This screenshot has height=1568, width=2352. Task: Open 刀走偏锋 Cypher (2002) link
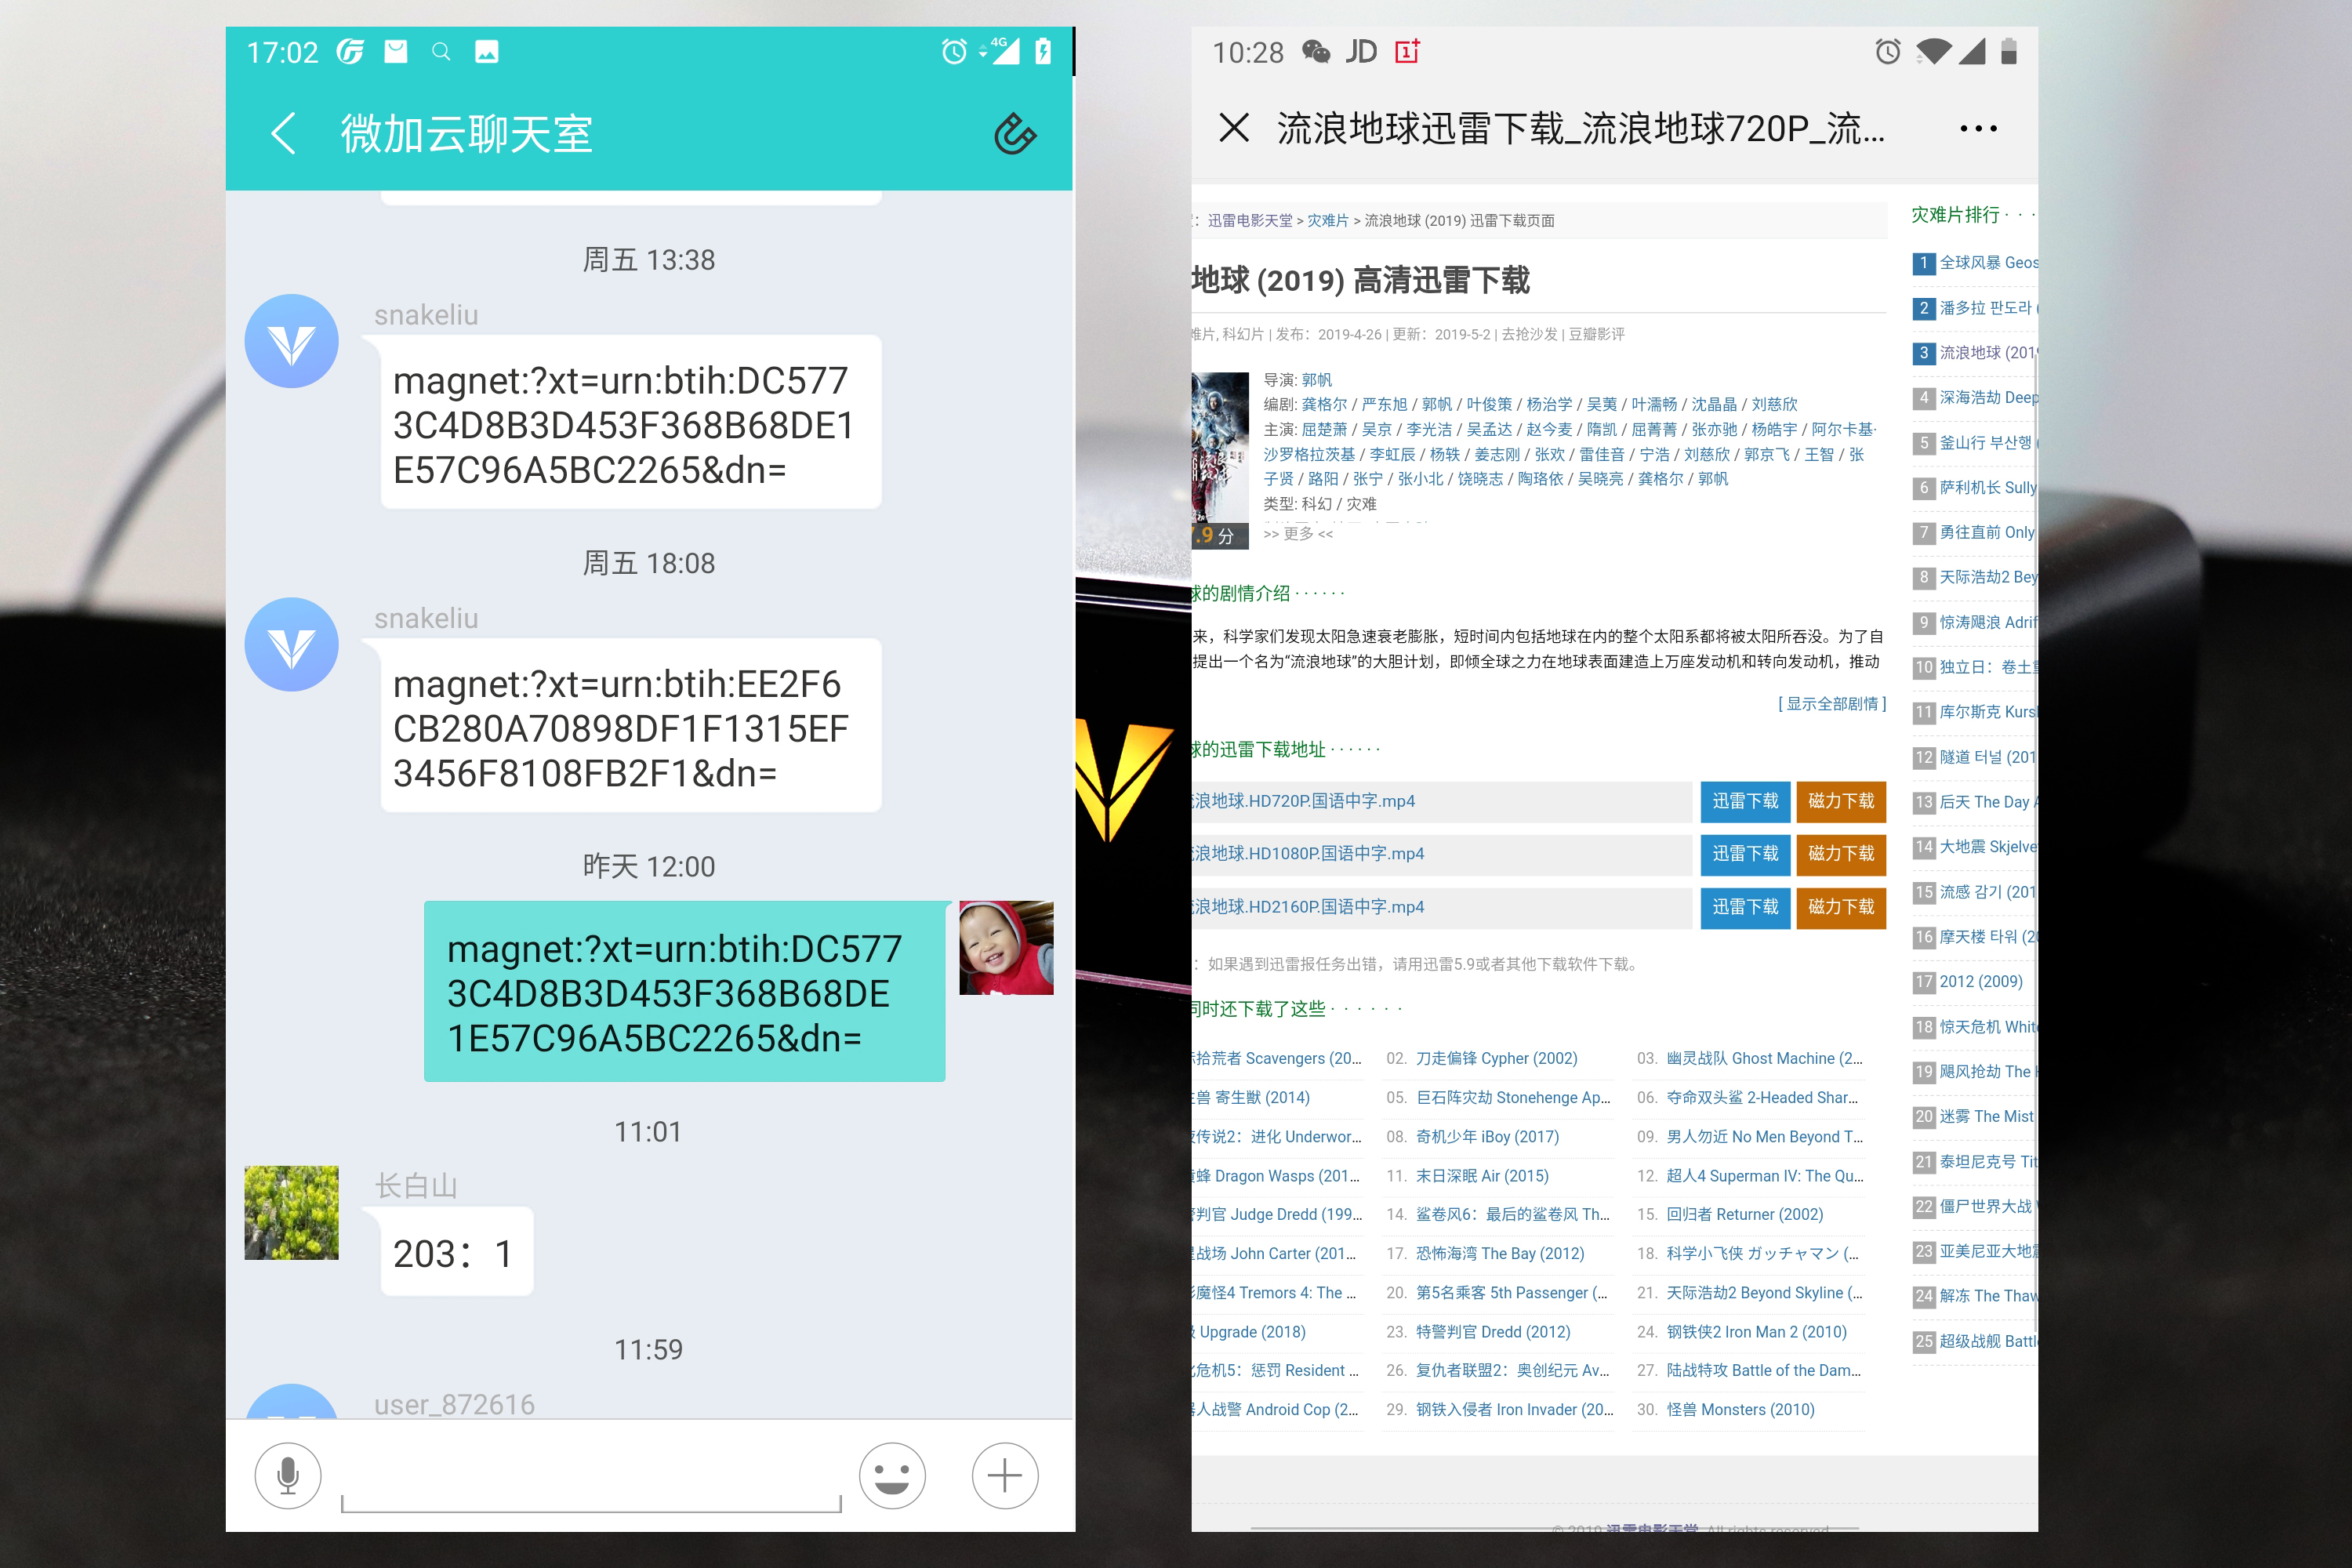click(1496, 1059)
